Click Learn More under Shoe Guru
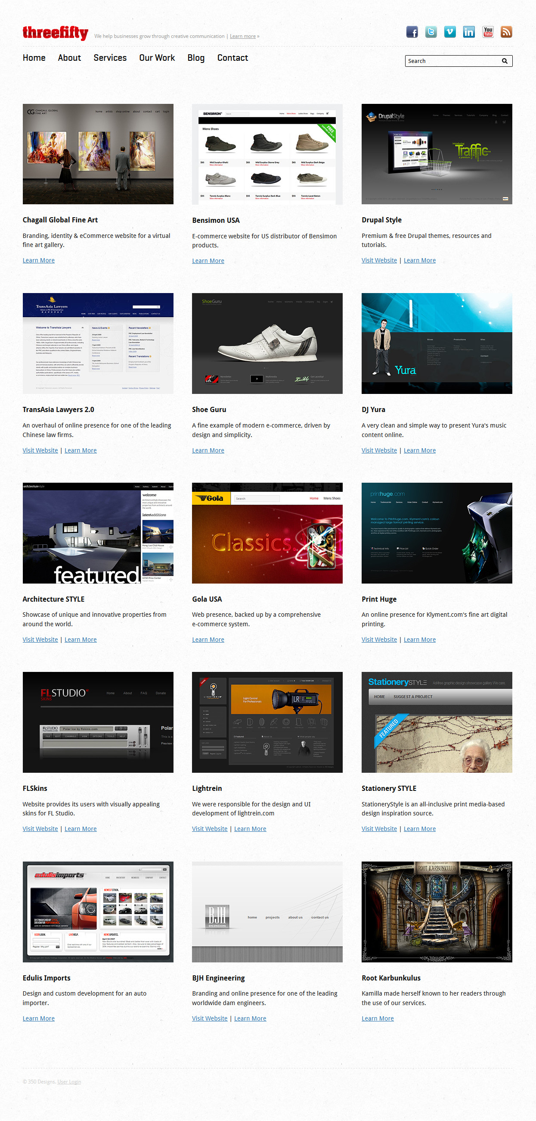 [208, 450]
